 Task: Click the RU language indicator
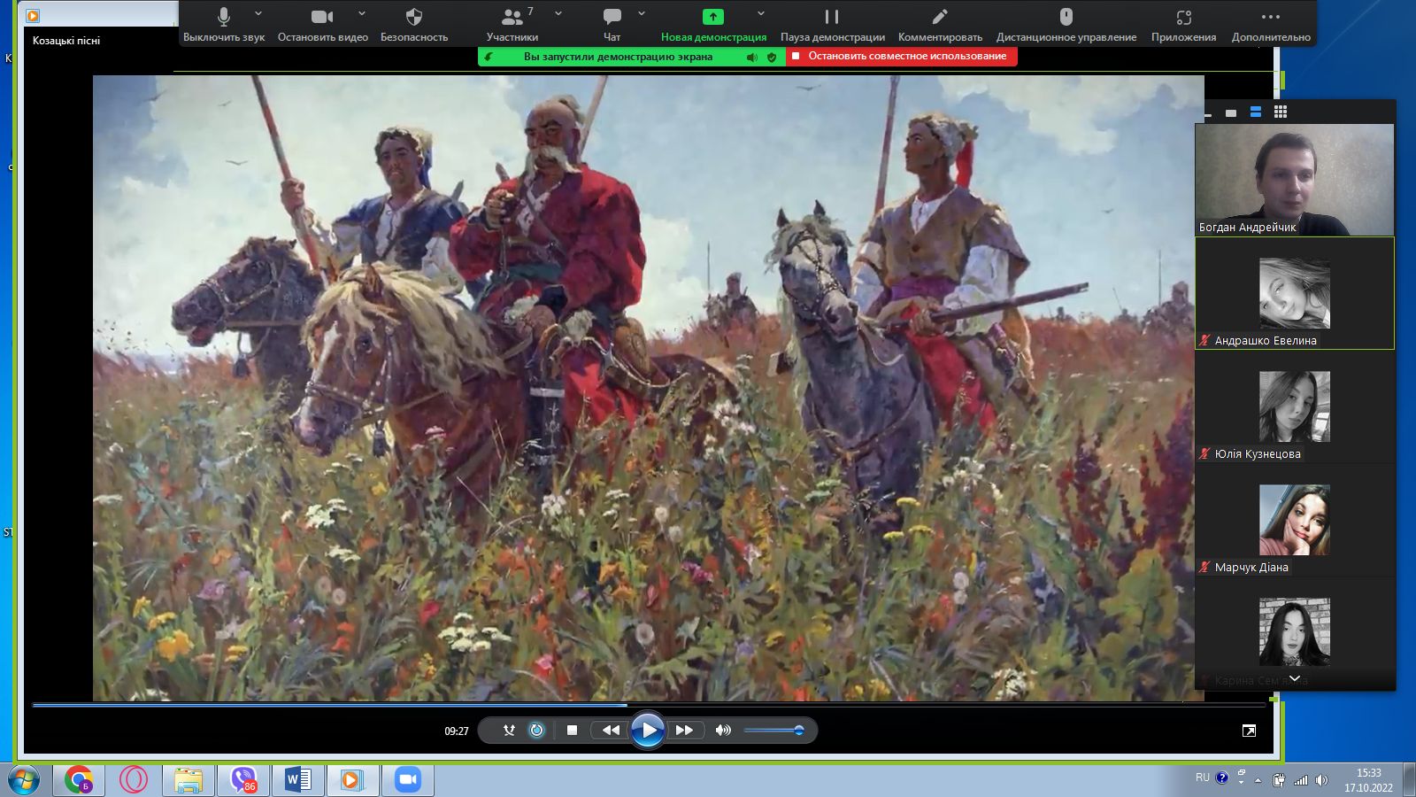[x=1202, y=778]
